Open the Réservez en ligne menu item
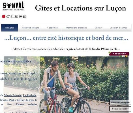 click(31, 28)
